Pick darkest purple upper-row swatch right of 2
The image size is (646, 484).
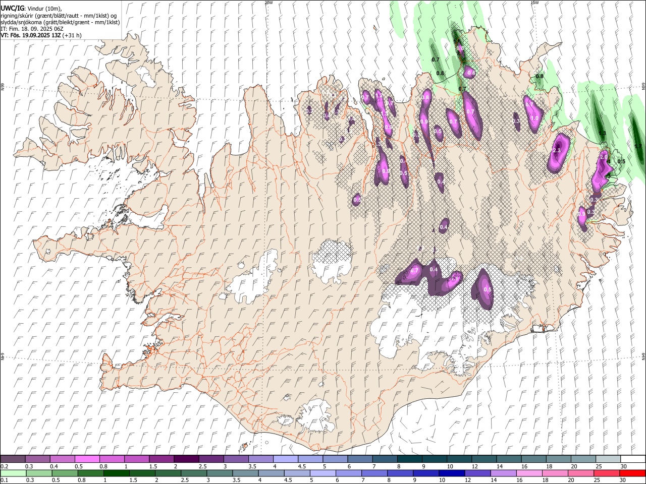pos(186,459)
